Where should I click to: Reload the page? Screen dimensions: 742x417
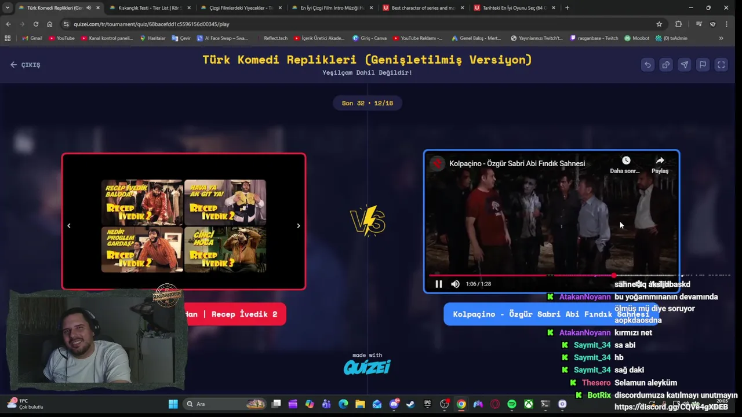pos(36,24)
